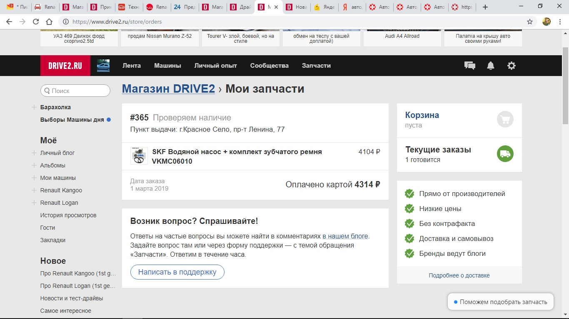This screenshot has width=569, height=319.
Task: Open the Лента menu item
Action: pyautogui.click(x=132, y=66)
